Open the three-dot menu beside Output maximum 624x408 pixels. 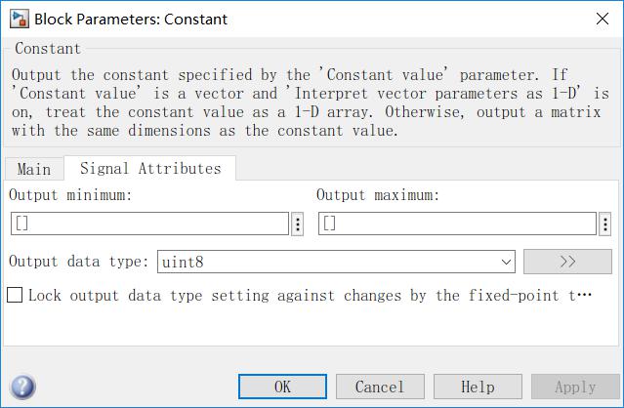click(x=604, y=224)
